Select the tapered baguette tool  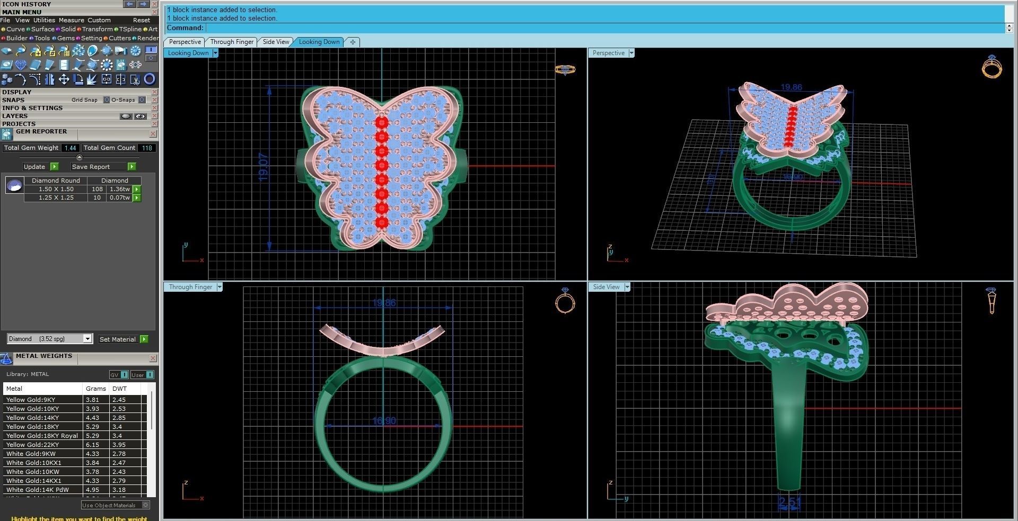[50, 65]
